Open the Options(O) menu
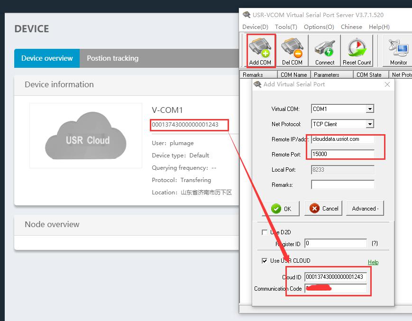The image size is (412, 321). pyautogui.click(x=319, y=27)
